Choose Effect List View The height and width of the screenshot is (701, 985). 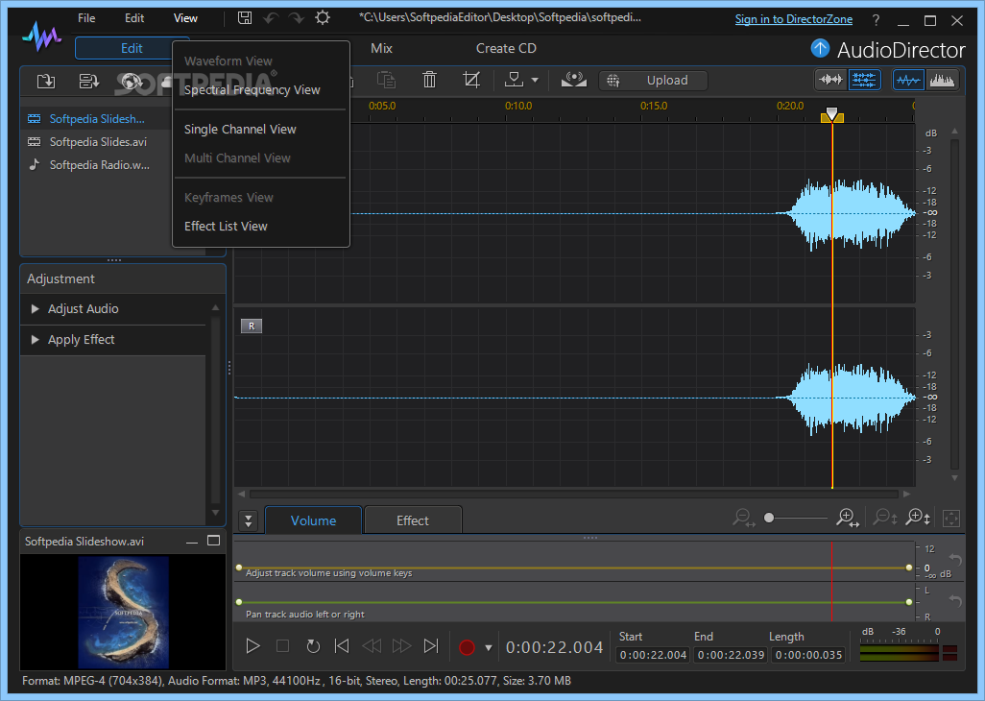point(226,226)
